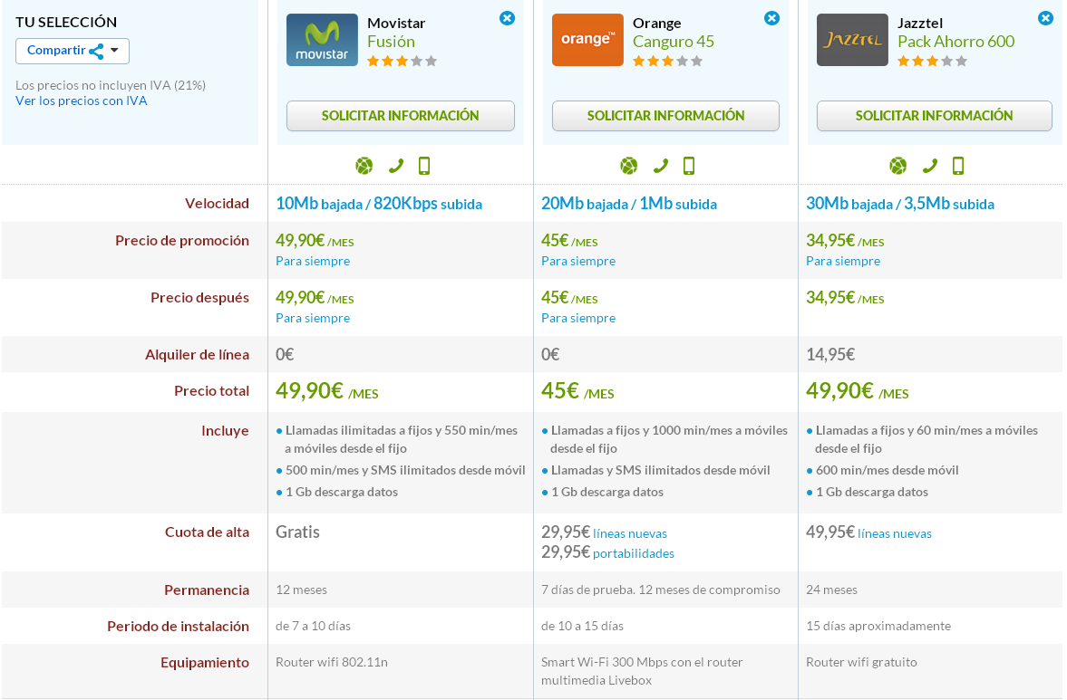Click Jazztel promo price 'Para siempre' link

pyautogui.click(x=842, y=261)
